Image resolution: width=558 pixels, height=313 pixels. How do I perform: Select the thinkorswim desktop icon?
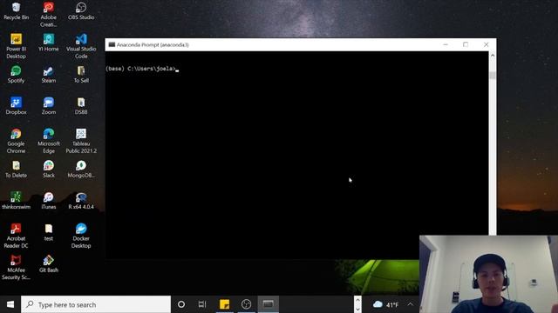pos(16,201)
